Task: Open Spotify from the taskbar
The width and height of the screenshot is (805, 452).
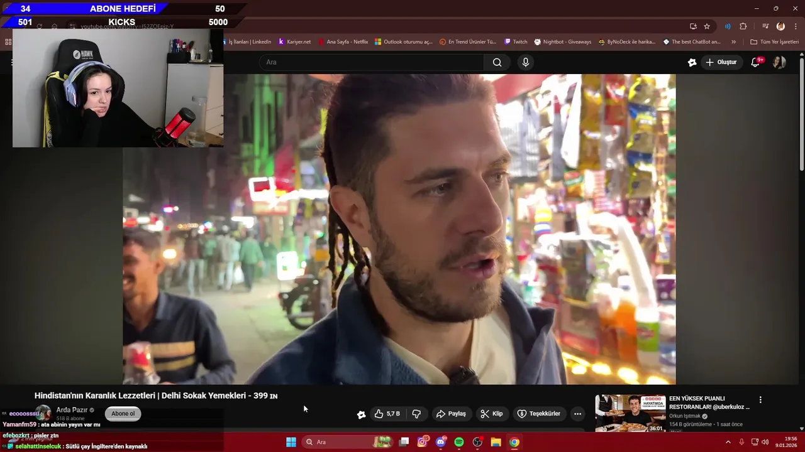Action: click(x=459, y=442)
